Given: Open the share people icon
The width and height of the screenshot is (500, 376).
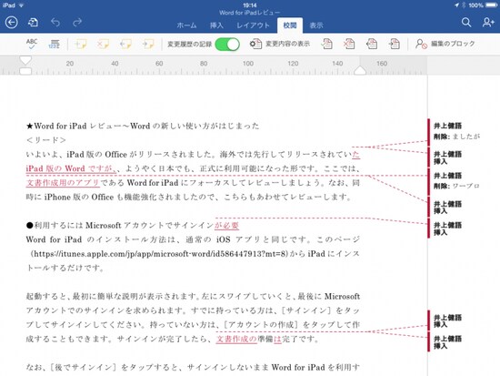Looking at the screenshot, I should pyautogui.click(x=488, y=23).
